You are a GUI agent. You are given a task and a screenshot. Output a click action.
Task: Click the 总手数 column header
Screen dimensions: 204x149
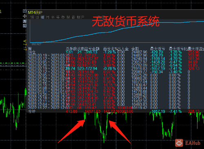point(71,48)
